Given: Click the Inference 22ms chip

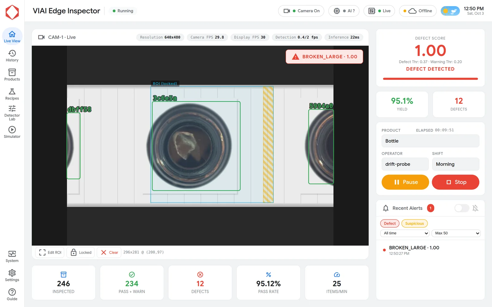Looking at the screenshot, I should [x=343, y=37].
